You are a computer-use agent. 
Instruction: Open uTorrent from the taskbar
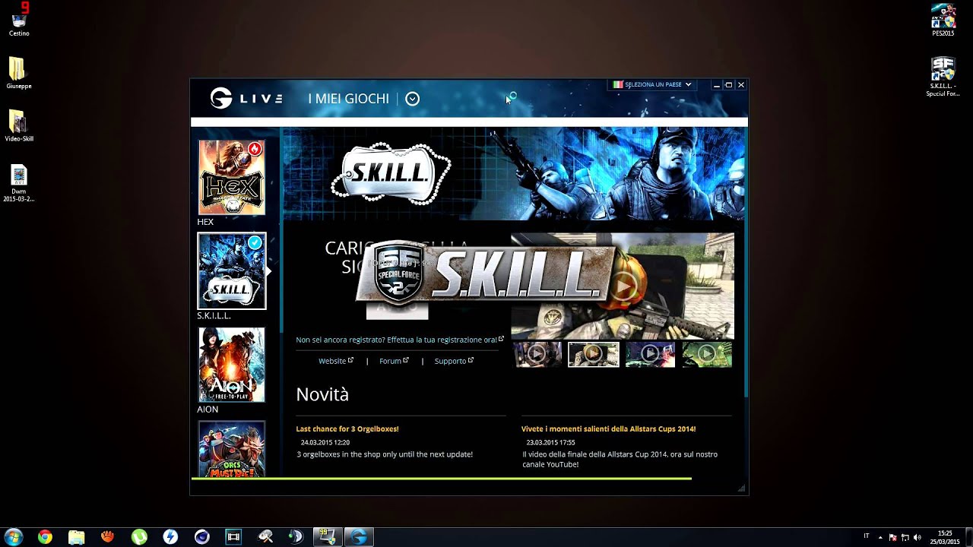click(139, 537)
